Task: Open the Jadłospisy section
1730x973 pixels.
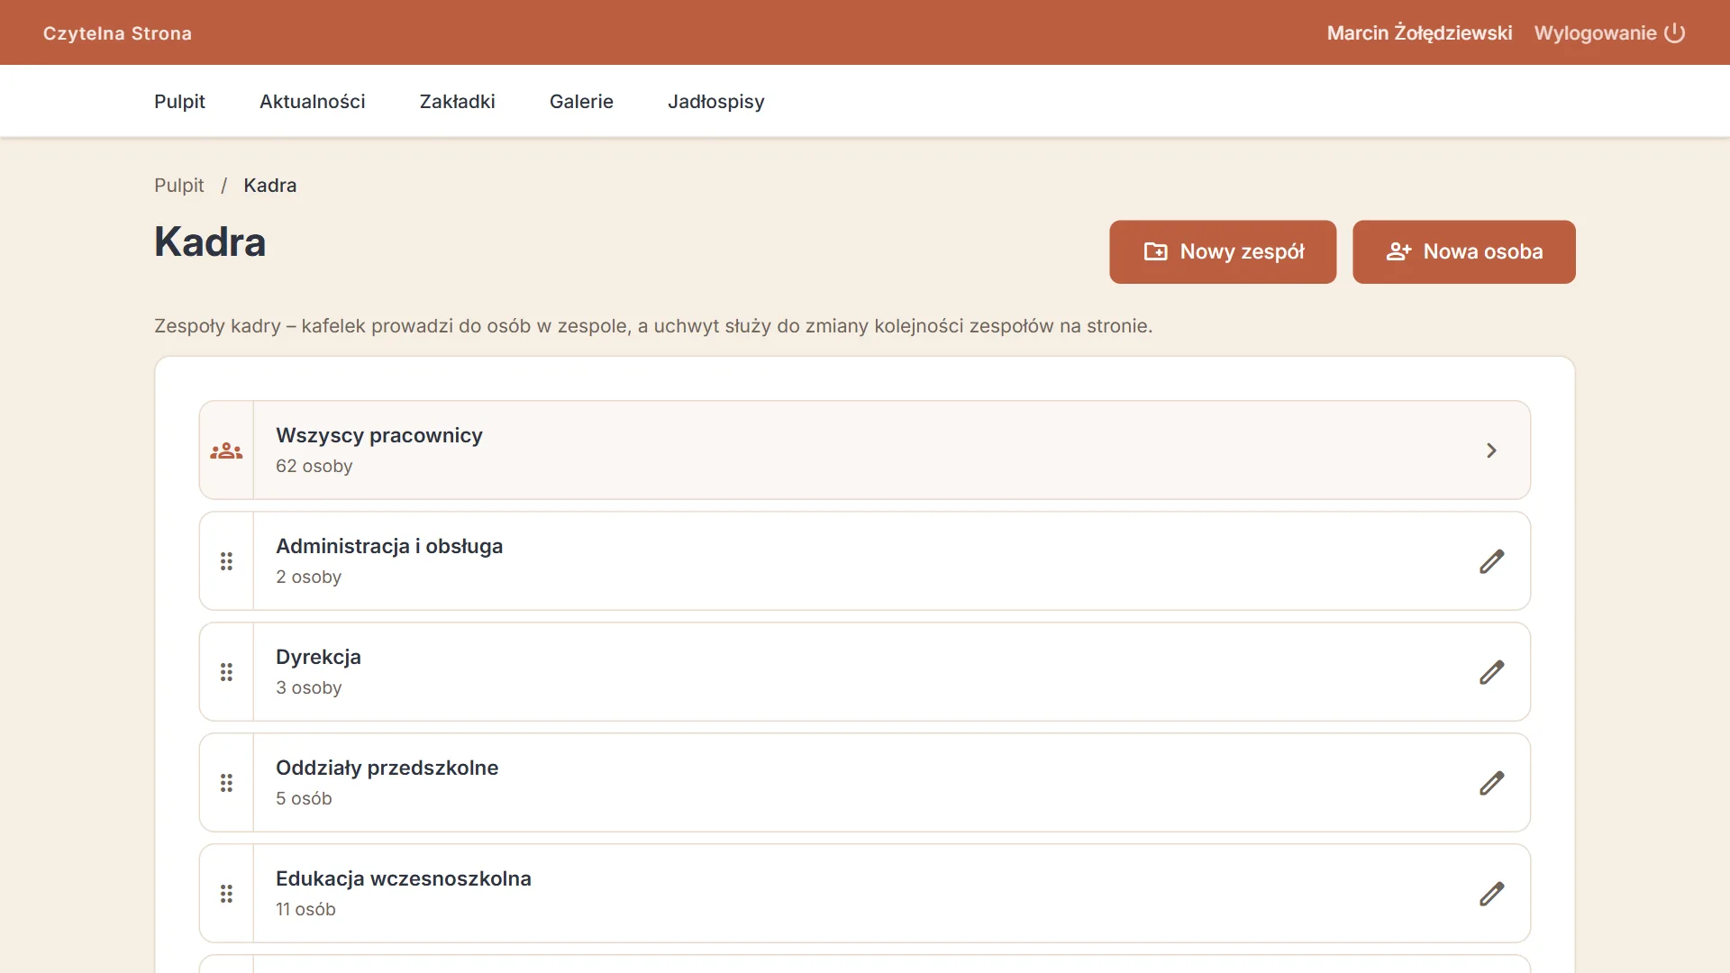Action: (x=715, y=102)
